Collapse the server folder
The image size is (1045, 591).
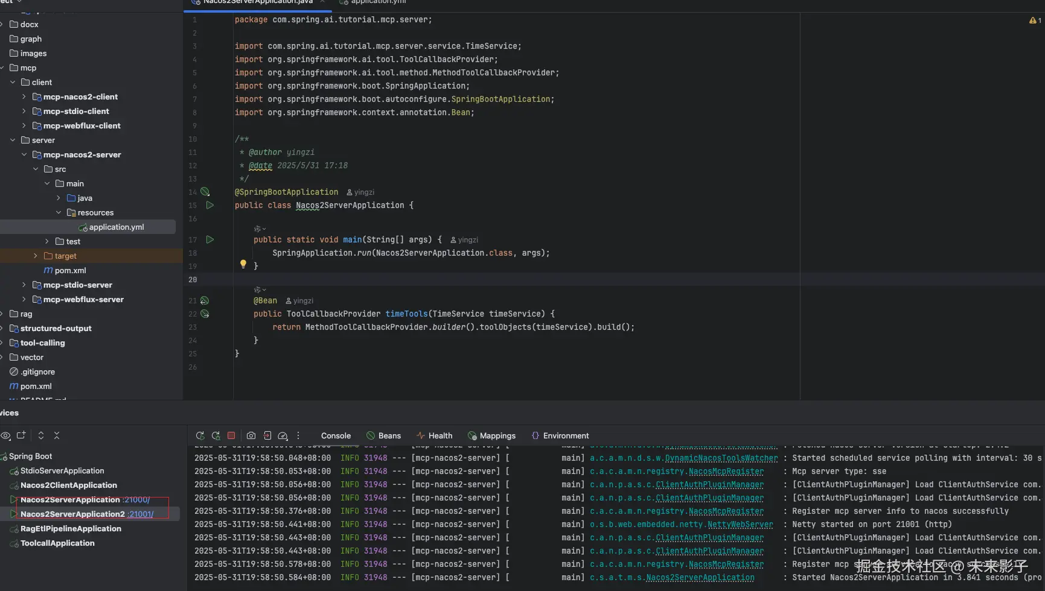click(13, 140)
